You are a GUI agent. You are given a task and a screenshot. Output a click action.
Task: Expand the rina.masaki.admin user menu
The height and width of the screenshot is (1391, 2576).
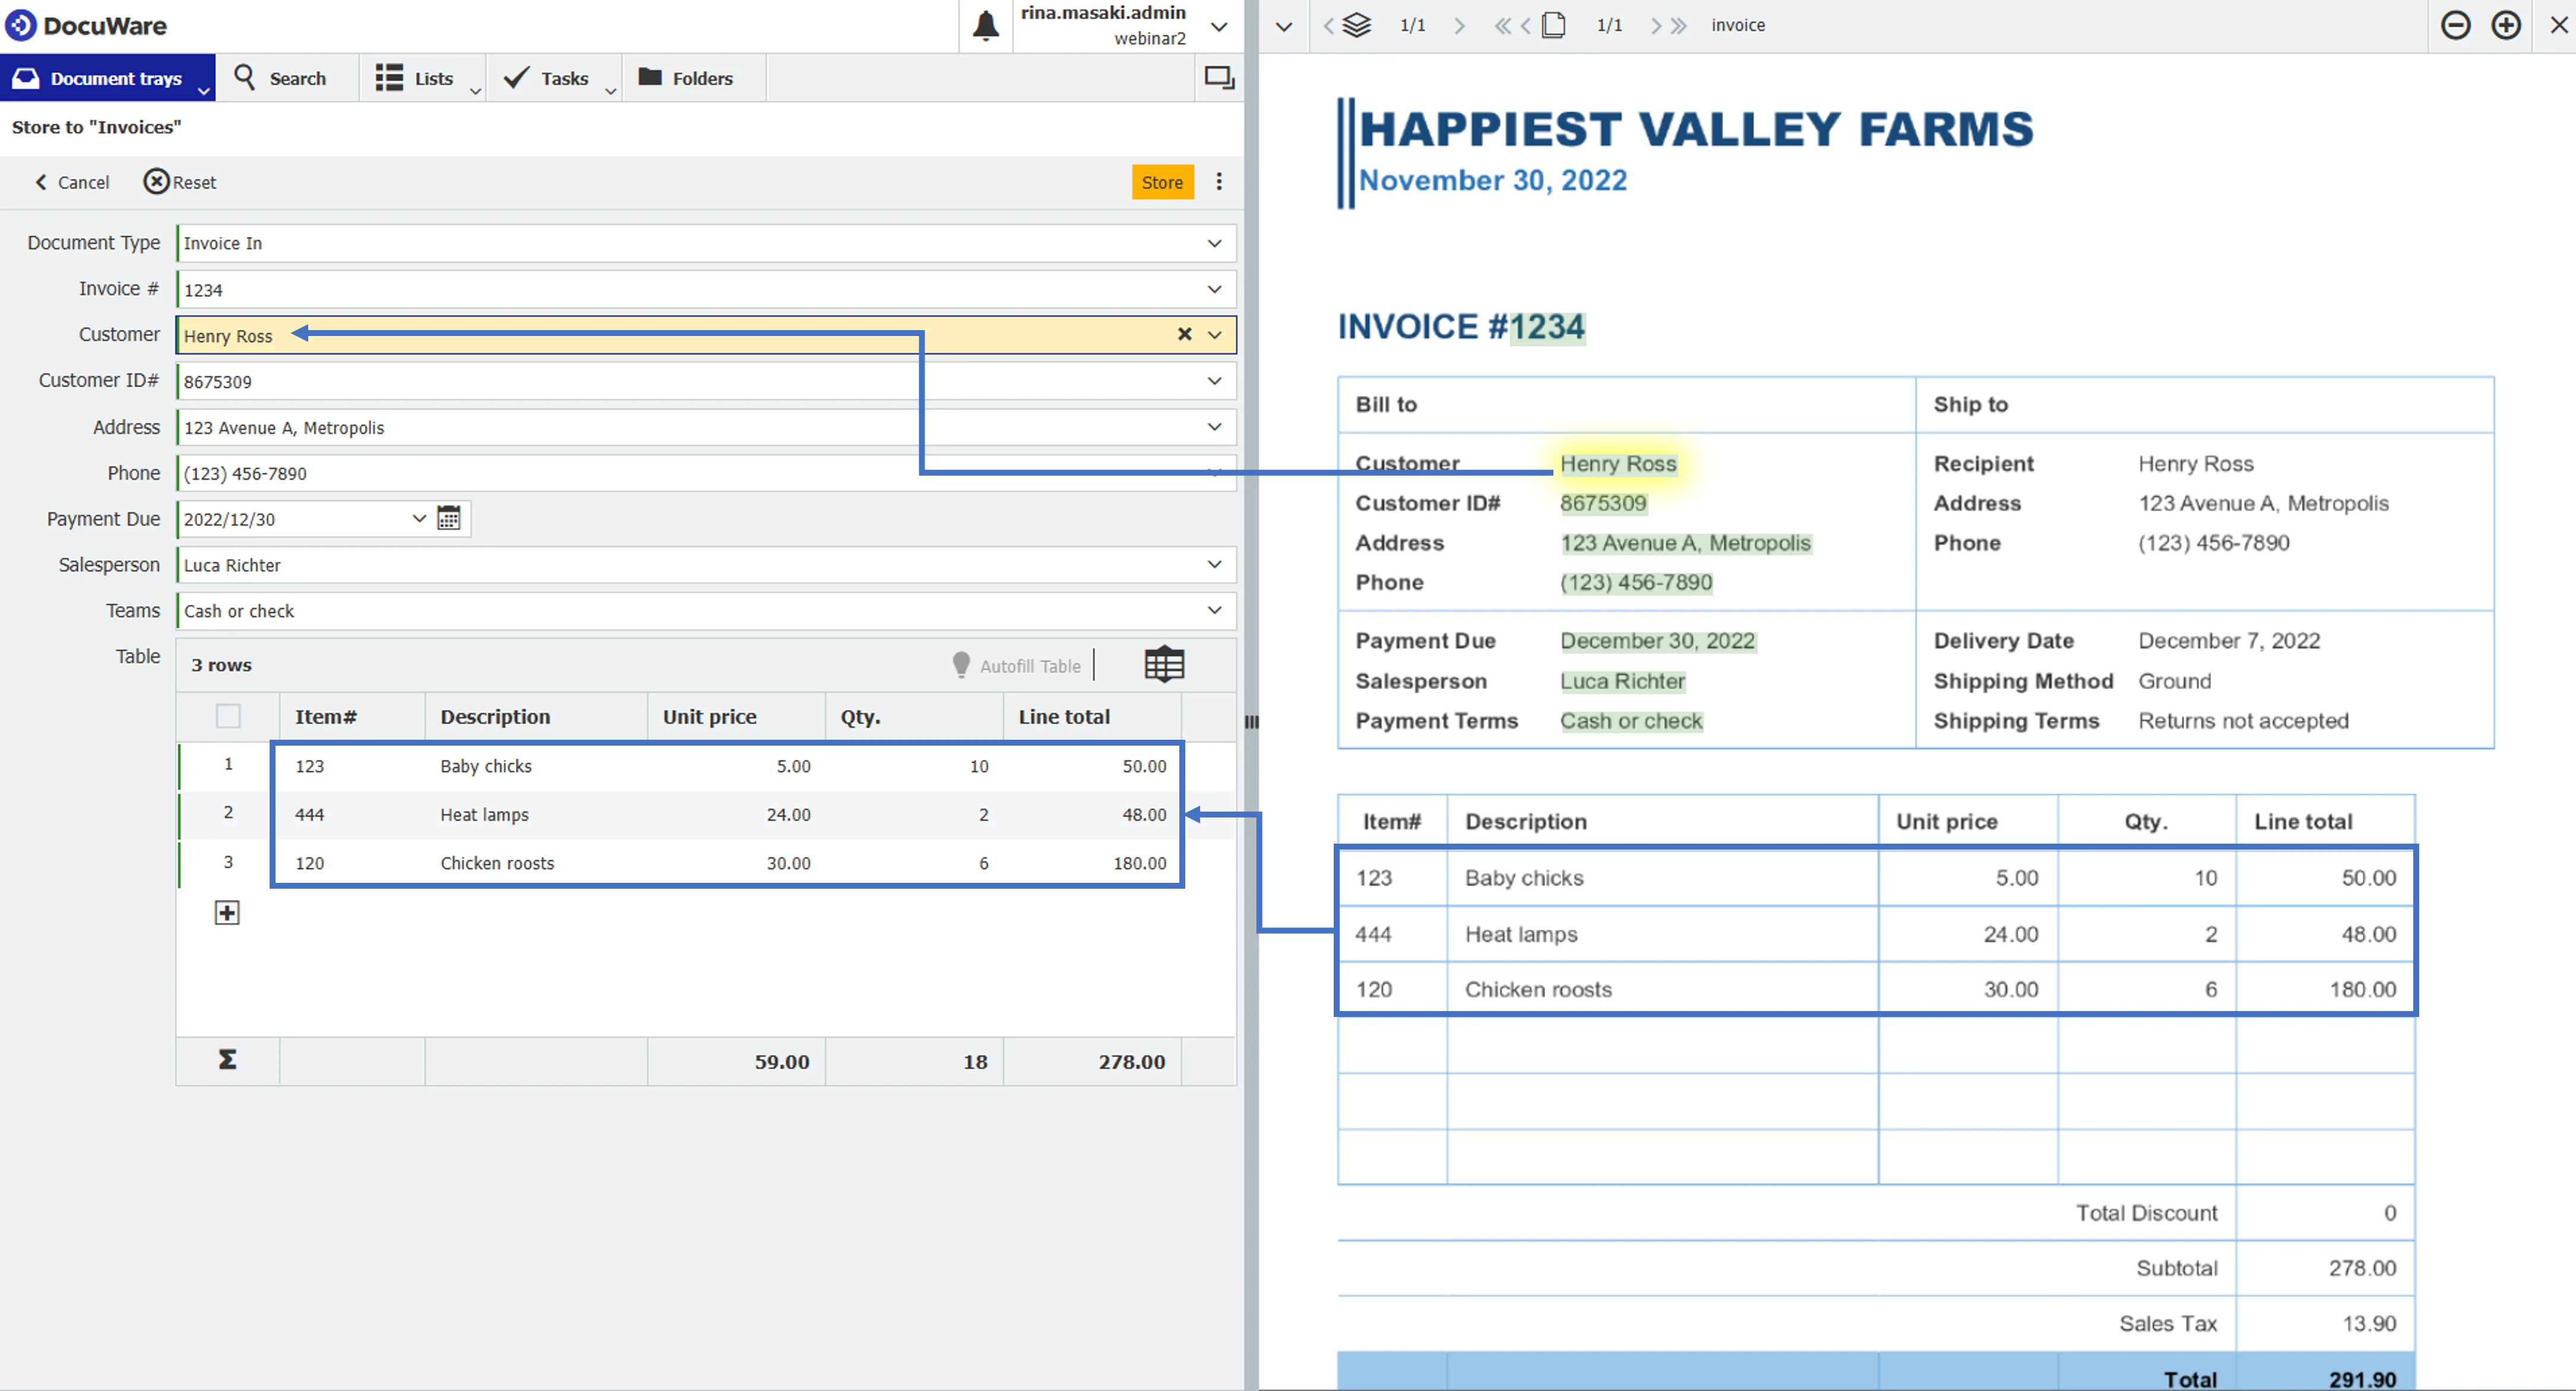(x=1218, y=26)
